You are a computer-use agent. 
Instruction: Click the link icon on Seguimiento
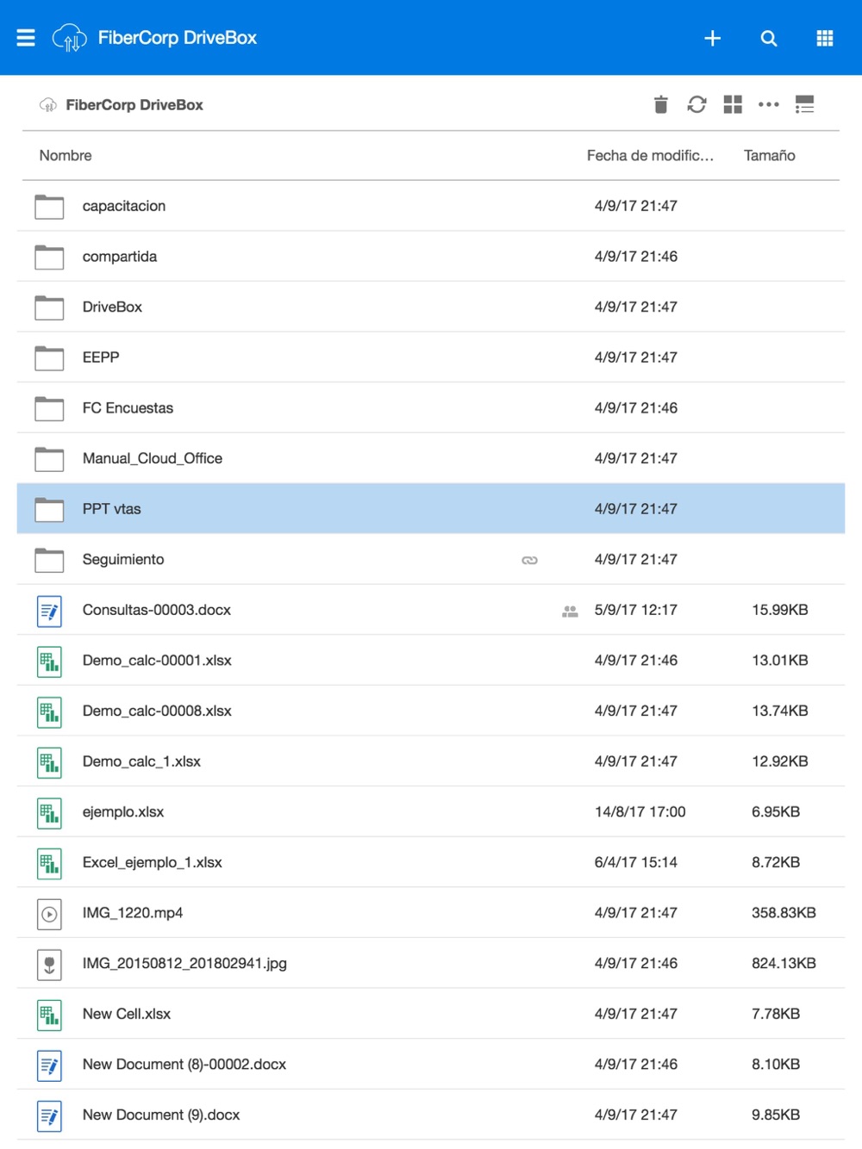[529, 561]
